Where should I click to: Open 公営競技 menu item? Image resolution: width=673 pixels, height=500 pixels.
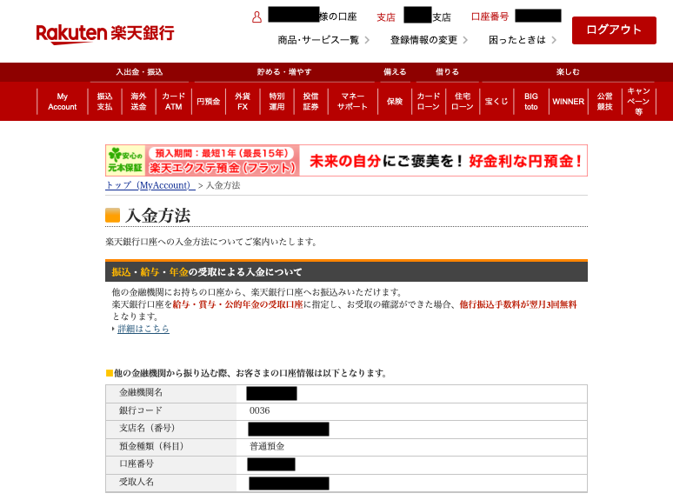(x=605, y=102)
